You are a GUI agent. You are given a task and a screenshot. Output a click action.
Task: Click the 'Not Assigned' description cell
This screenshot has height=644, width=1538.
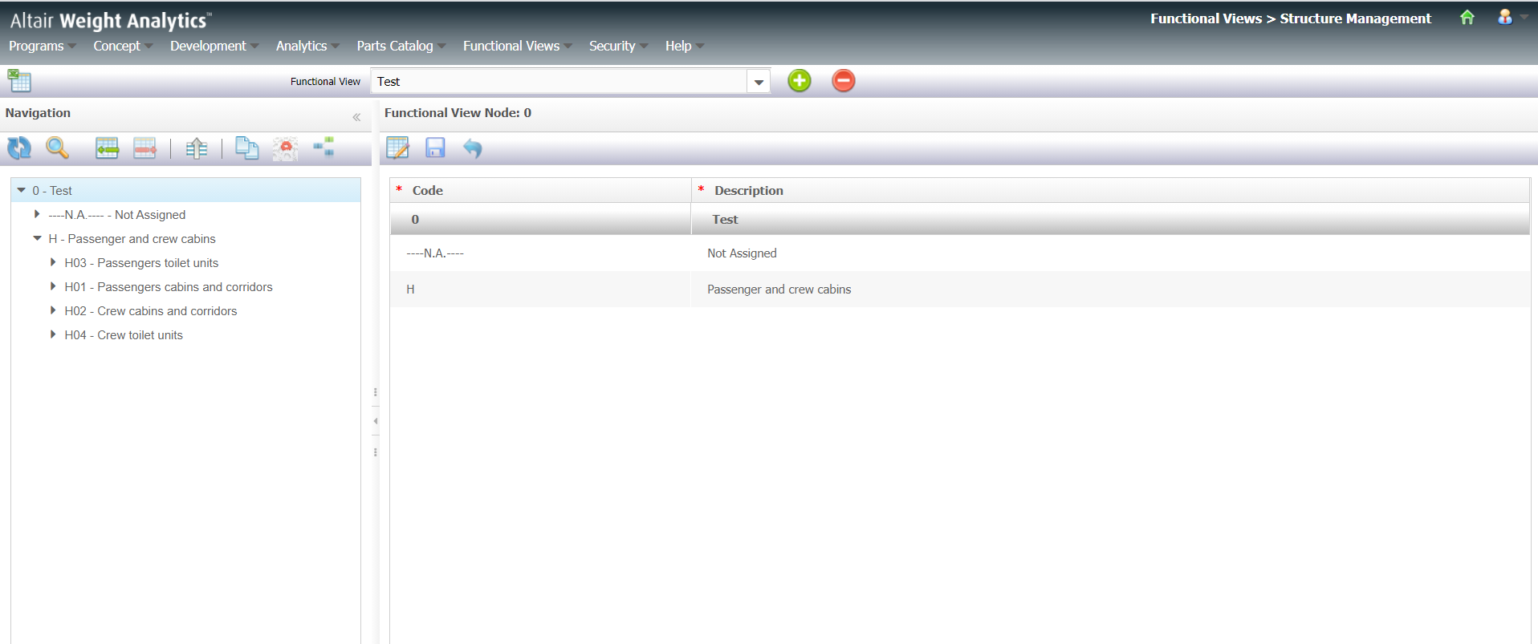(1110, 253)
